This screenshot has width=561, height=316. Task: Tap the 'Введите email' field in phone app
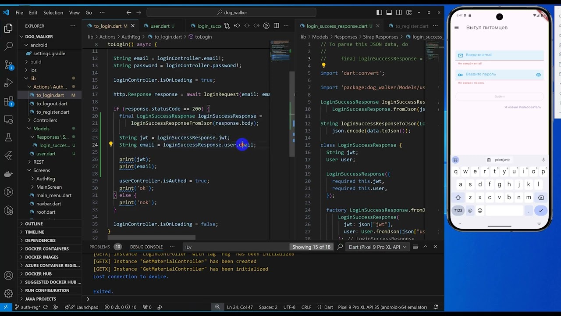[499, 55]
